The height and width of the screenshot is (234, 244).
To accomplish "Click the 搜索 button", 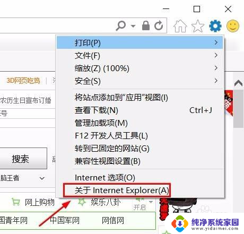I will [x=21, y=159].
